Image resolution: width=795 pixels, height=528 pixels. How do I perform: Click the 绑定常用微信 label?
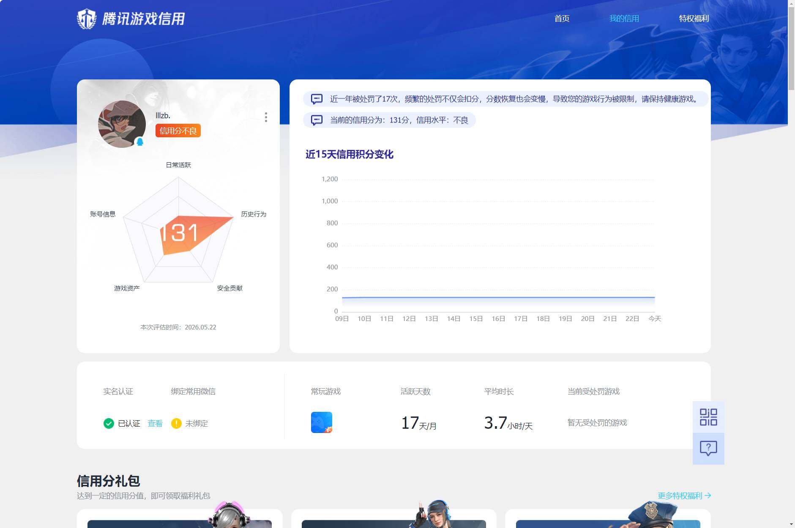(193, 392)
